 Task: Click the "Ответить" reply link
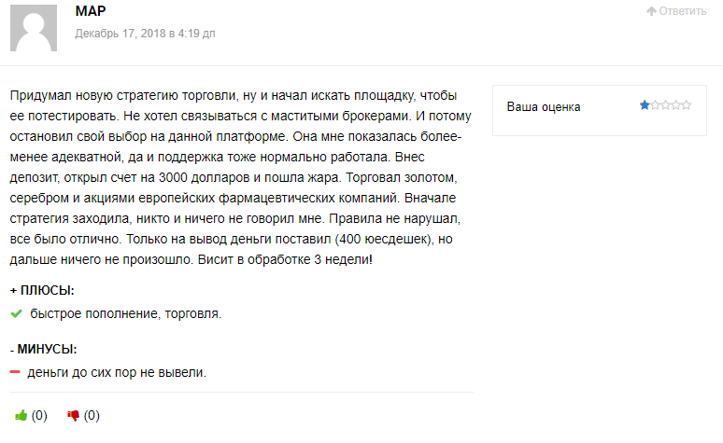[682, 11]
